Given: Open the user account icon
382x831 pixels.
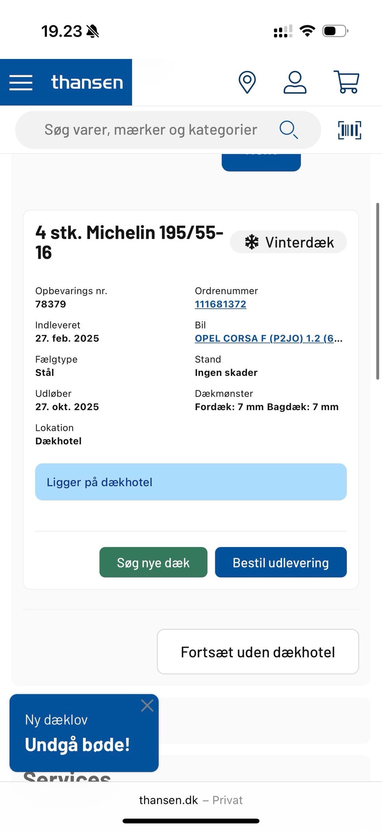Looking at the screenshot, I should point(295,82).
